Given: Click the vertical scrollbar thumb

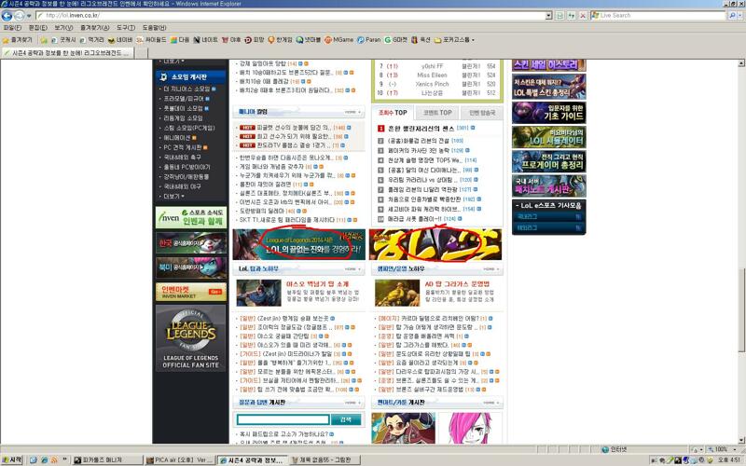Looking at the screenshot, I should coord(741,310).
